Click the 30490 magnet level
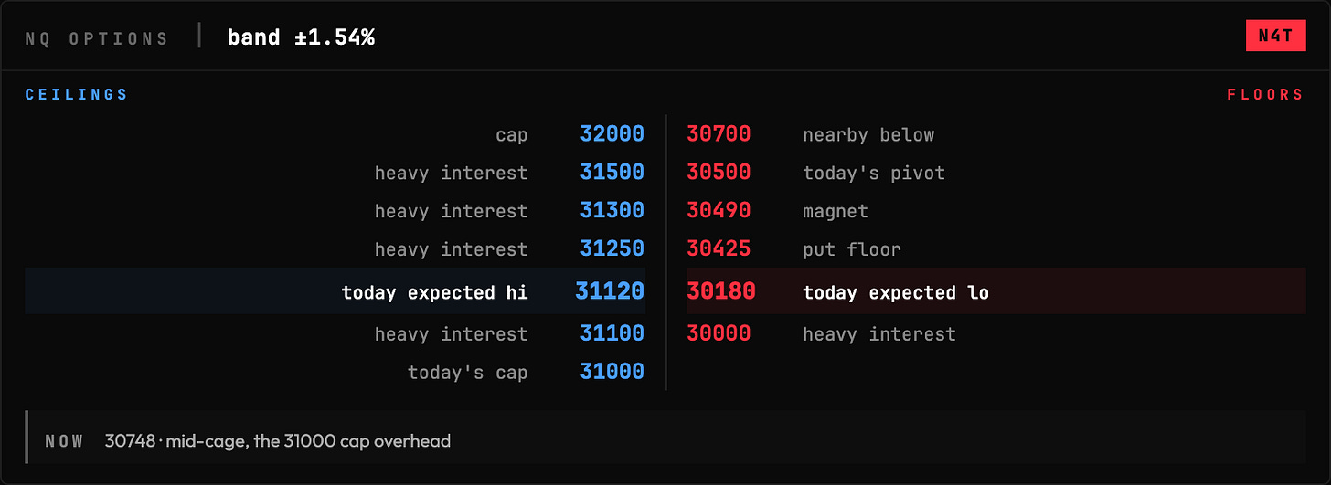The width and height of the screenshot is (1331, 485). point(719,211)
